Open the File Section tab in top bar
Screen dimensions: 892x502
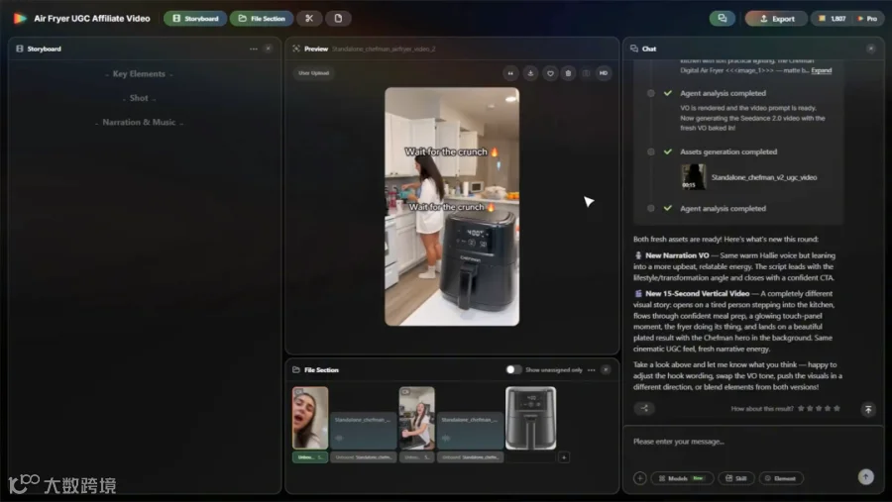262,18
